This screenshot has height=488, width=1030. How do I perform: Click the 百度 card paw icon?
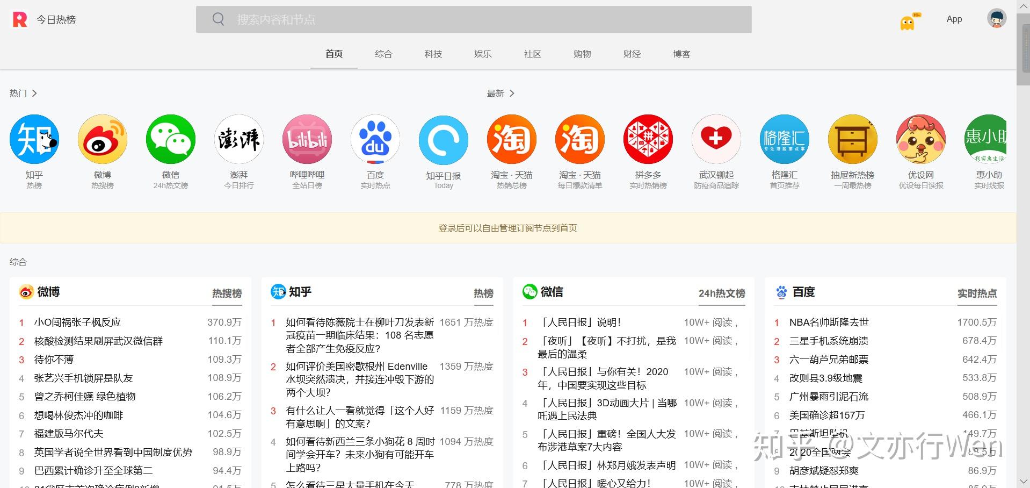point(782,292)
